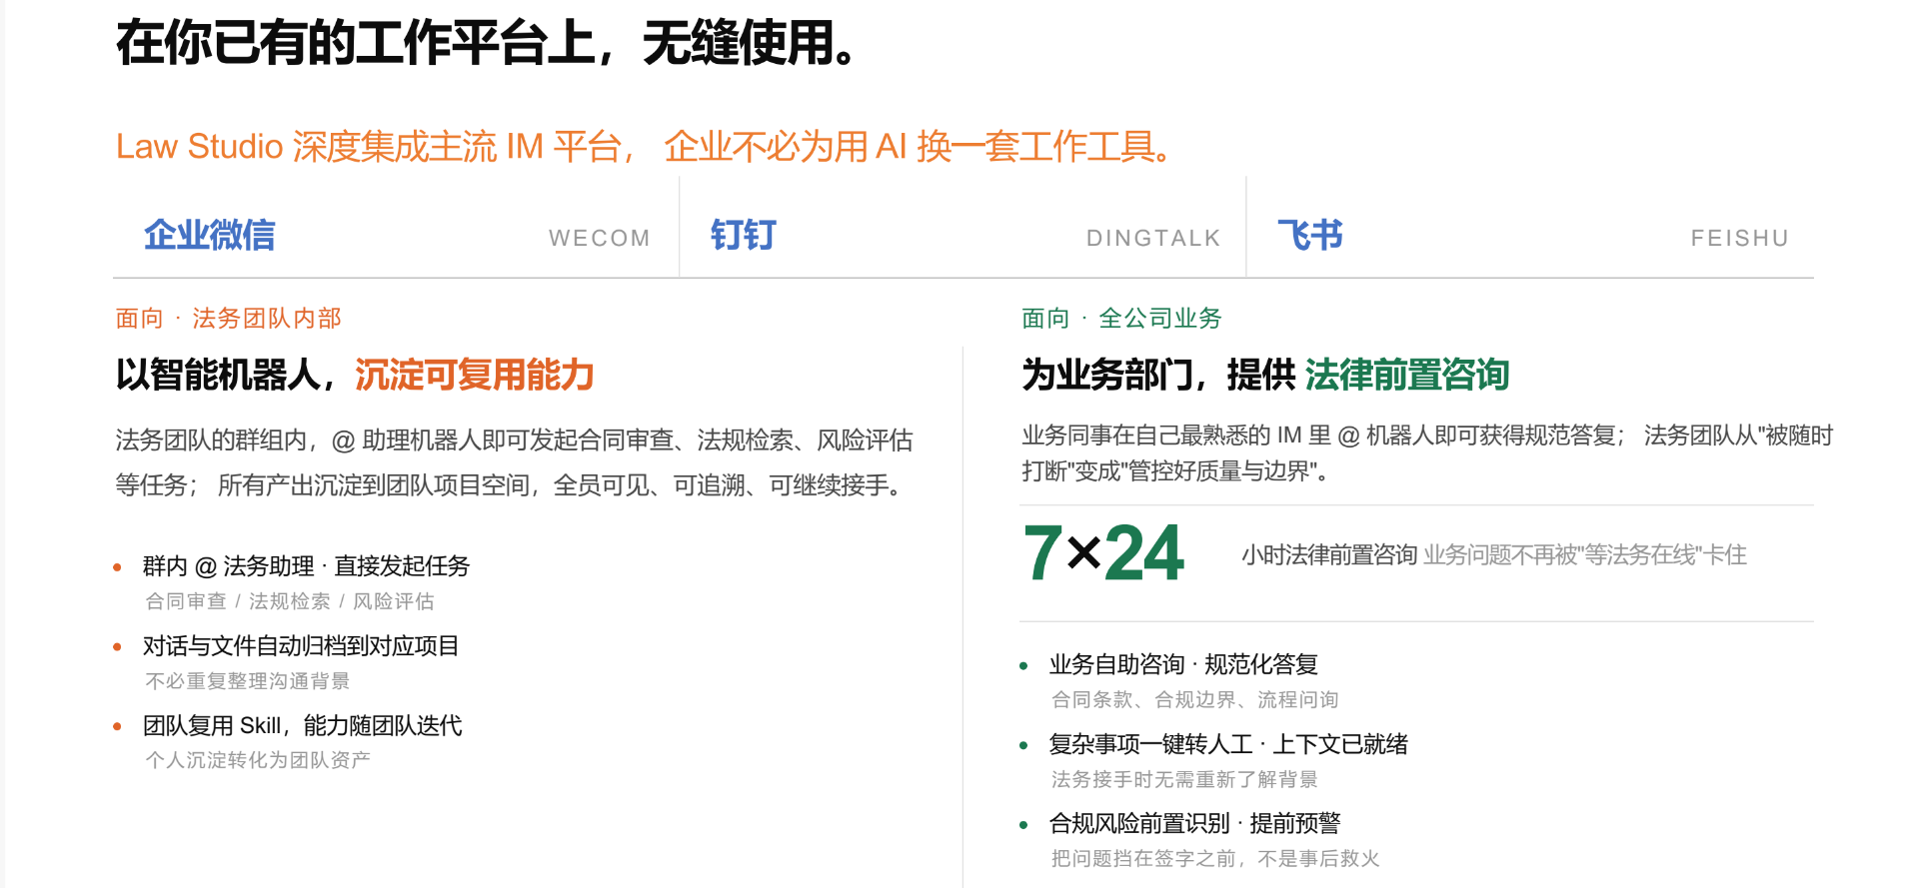Click the paragraph starting 业务同事在自己最熟悉的 IM
This screenshot has height=888, width=1919.
tap(1427, 452)
